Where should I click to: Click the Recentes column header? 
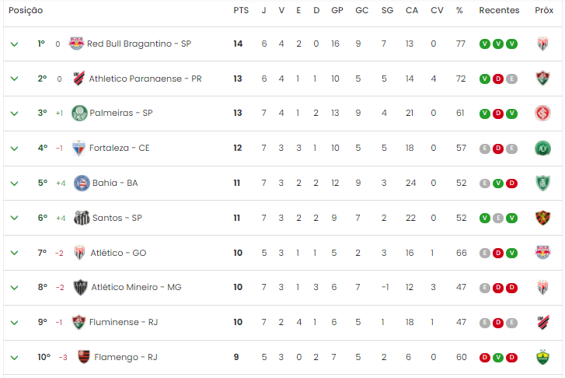point(499,10)
